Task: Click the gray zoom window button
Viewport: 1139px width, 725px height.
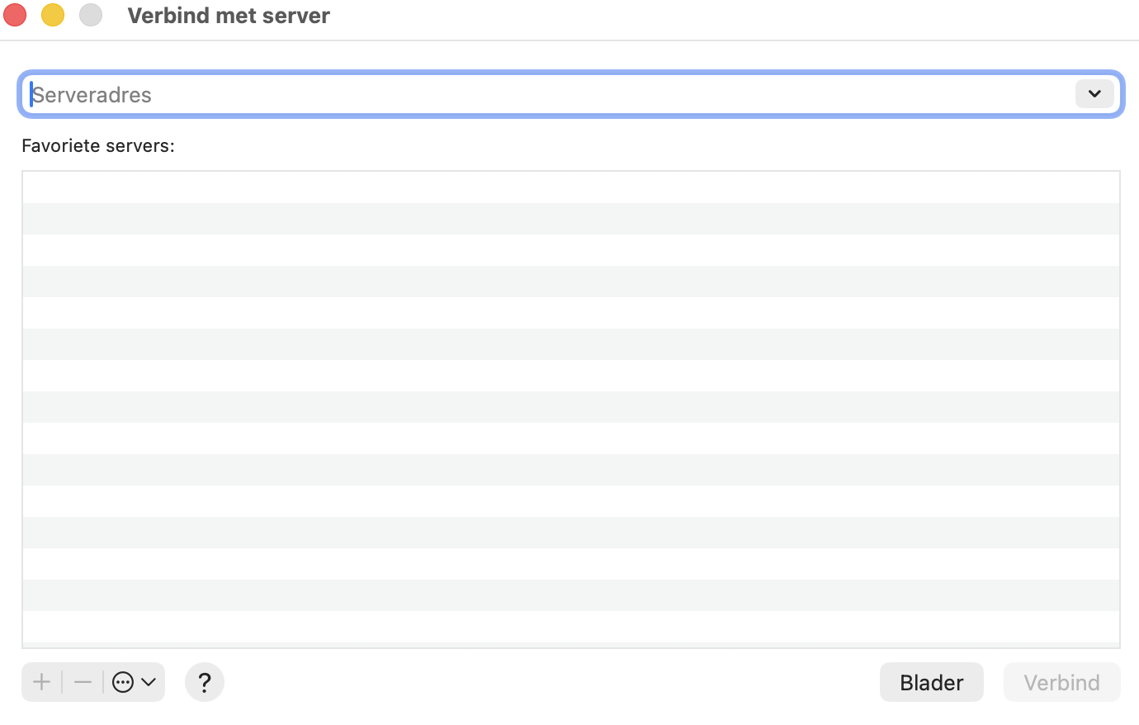Action: [91, 15]
